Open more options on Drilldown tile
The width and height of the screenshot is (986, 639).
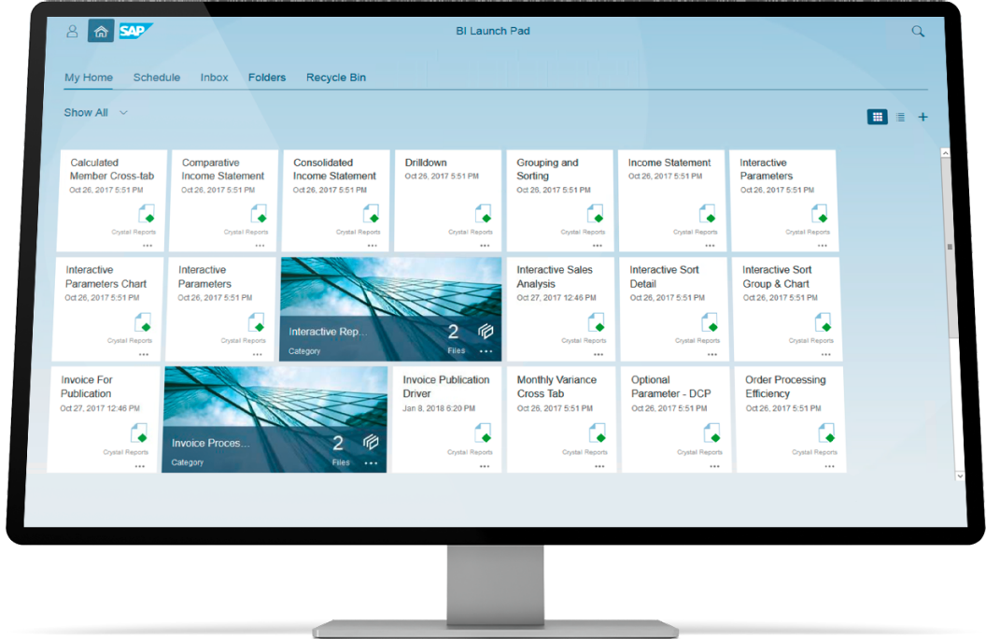click(485, 246)
